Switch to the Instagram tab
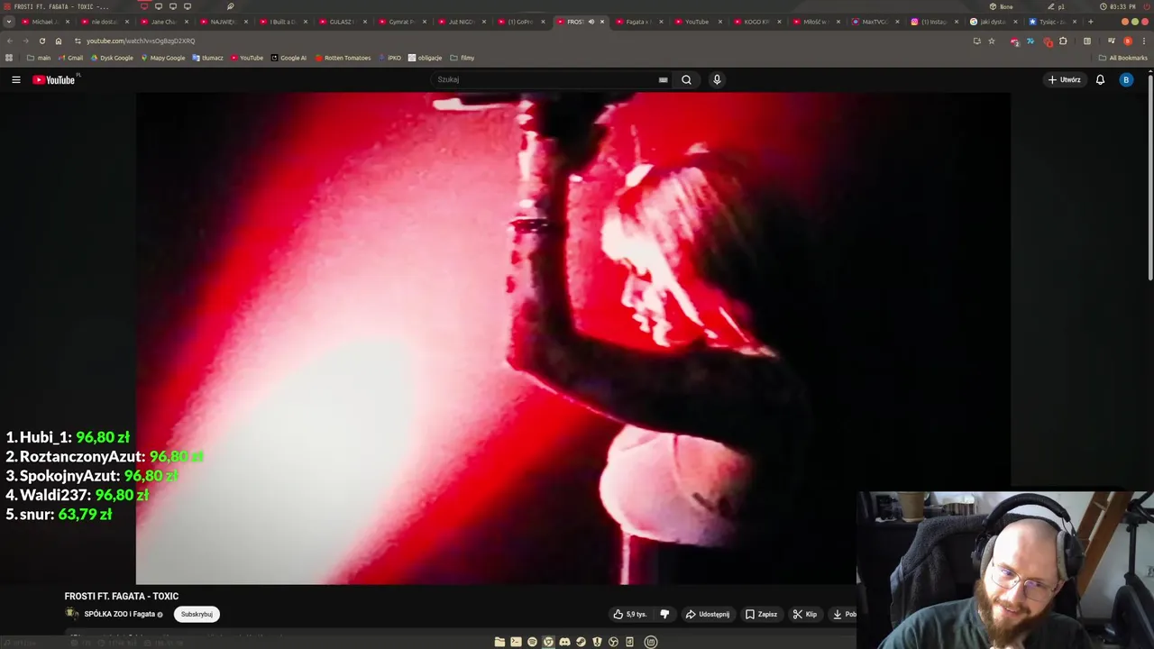Screen dimensions: 1154x649 [x=933, y=22]
